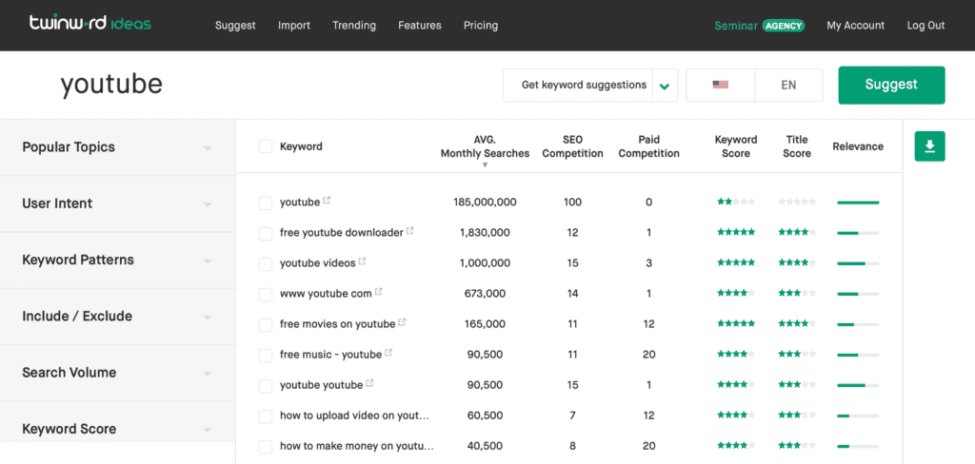Check the box for free youtube downloader
Image resolution: width=975 pixels, height=464 pixels.
coord(266,234)
